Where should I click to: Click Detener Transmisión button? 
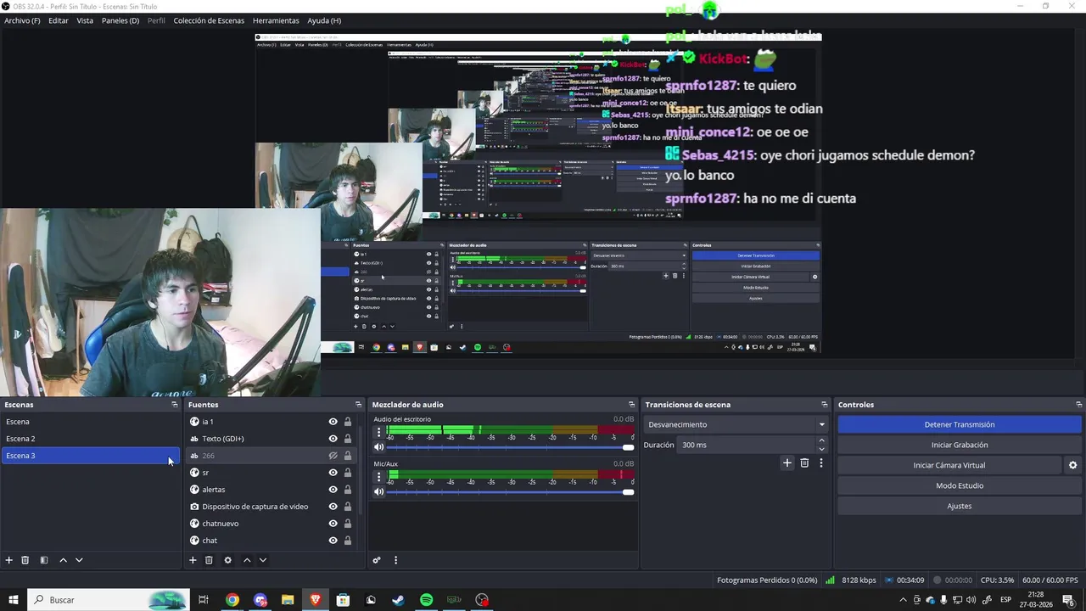pos(960,424)
